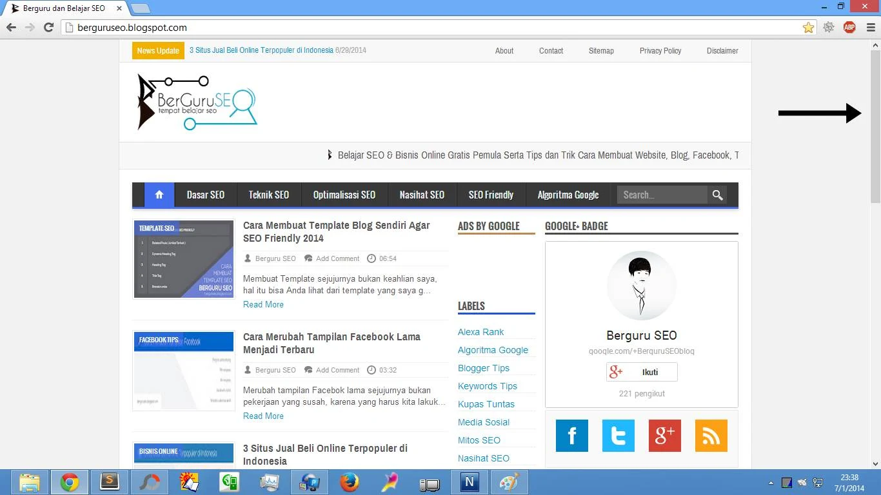Click the News Update yellow badge
Screen dimensions: 881x495
point(158,50)
